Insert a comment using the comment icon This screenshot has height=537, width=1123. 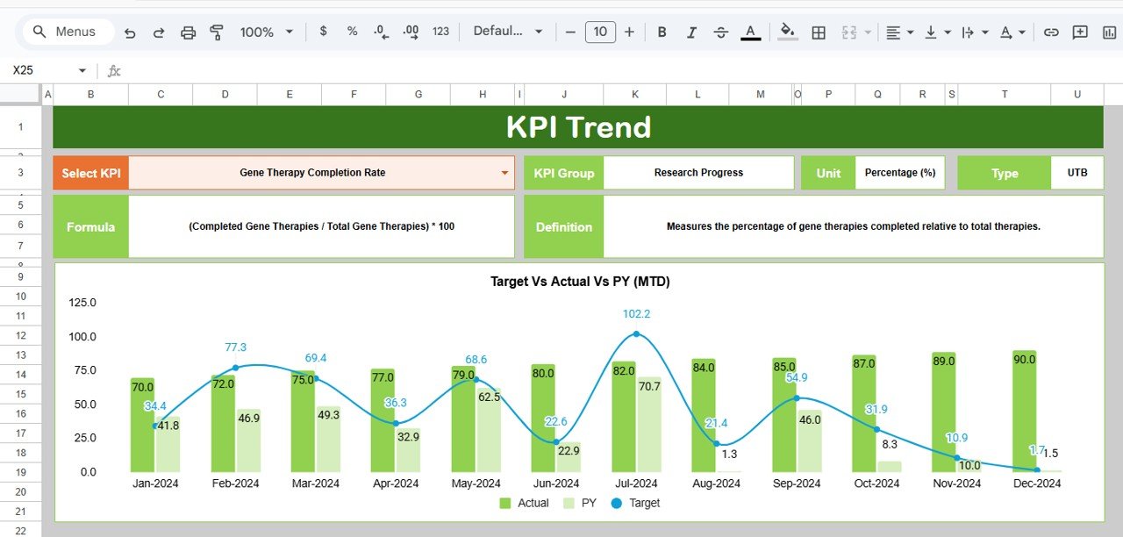pyautogui.click(x=1080, y=32)
